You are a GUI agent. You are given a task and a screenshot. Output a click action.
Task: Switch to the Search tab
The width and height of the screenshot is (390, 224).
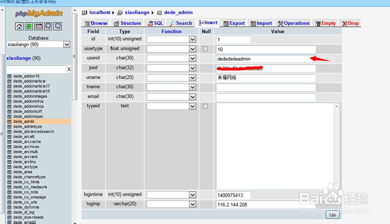point(181,23)
